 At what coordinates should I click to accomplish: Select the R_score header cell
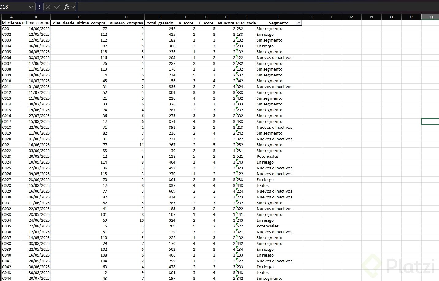click(186, 23)
